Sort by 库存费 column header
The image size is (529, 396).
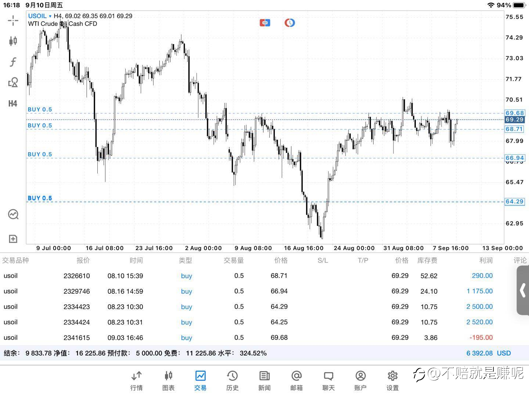(427, 260)
